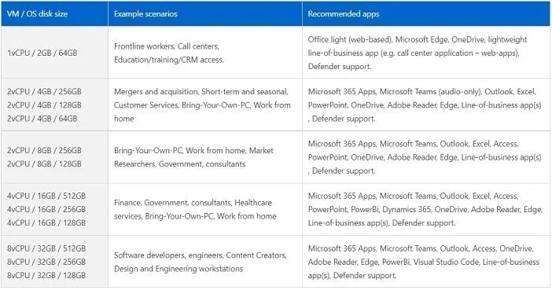Click the Recommended apps column header

click(x=344, y=13)
